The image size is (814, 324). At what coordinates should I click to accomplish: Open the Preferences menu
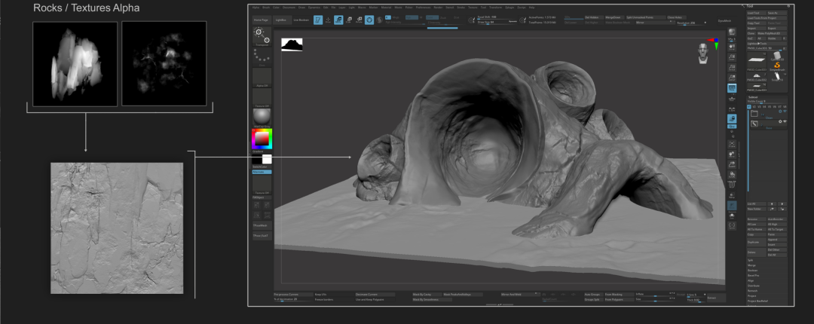pyautogui.click(x=423, y=8)
